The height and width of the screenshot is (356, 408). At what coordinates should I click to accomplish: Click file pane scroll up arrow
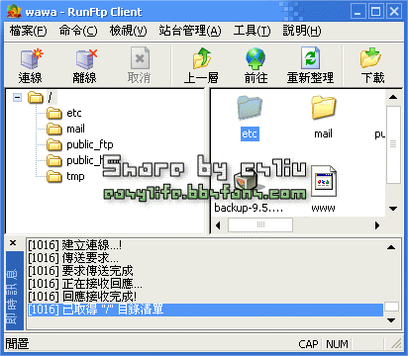tap(393, 97)
